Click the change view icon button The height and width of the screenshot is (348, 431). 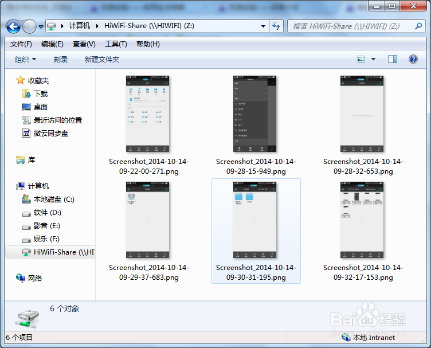pos(361,59)
